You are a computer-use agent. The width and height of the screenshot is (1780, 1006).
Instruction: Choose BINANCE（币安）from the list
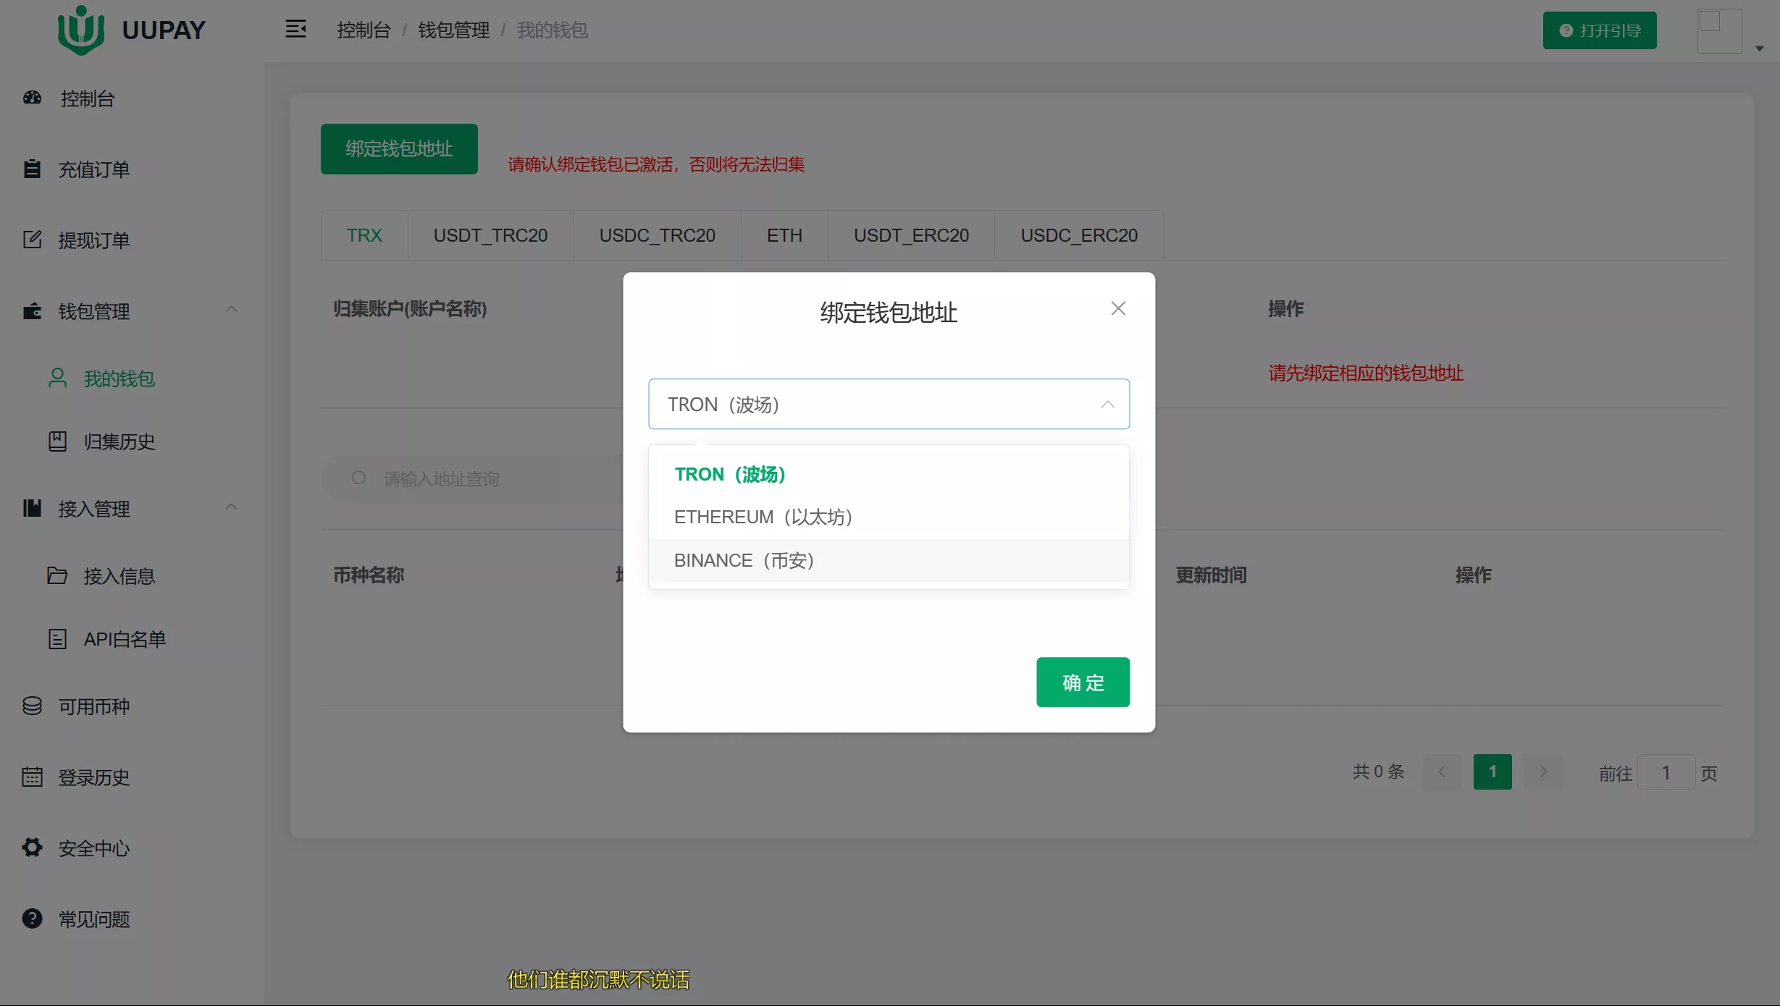pyautogui.click(x=744, y=560)
